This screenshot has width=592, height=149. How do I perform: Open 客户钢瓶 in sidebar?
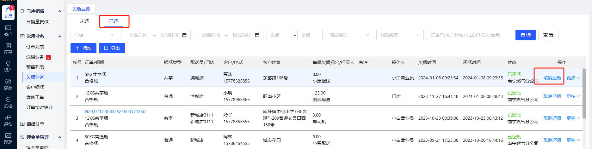(x=35, y=87)
